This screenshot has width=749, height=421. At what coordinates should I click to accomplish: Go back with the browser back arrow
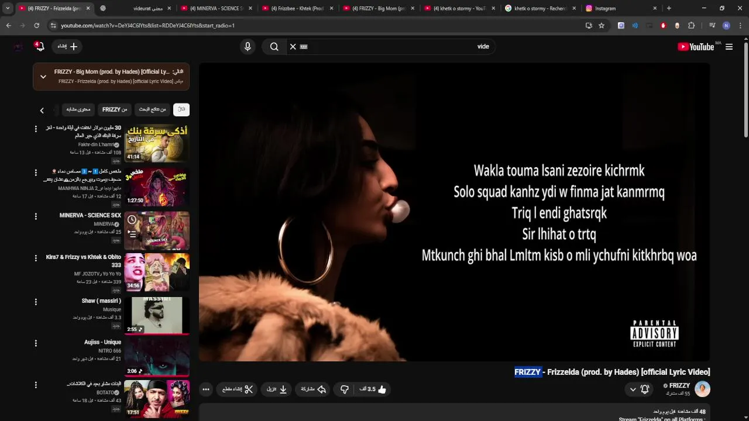[x=8, y=26]
